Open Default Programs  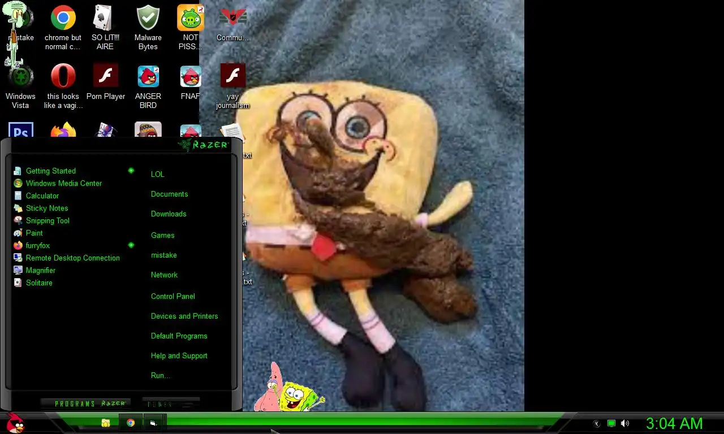(179, 336)
